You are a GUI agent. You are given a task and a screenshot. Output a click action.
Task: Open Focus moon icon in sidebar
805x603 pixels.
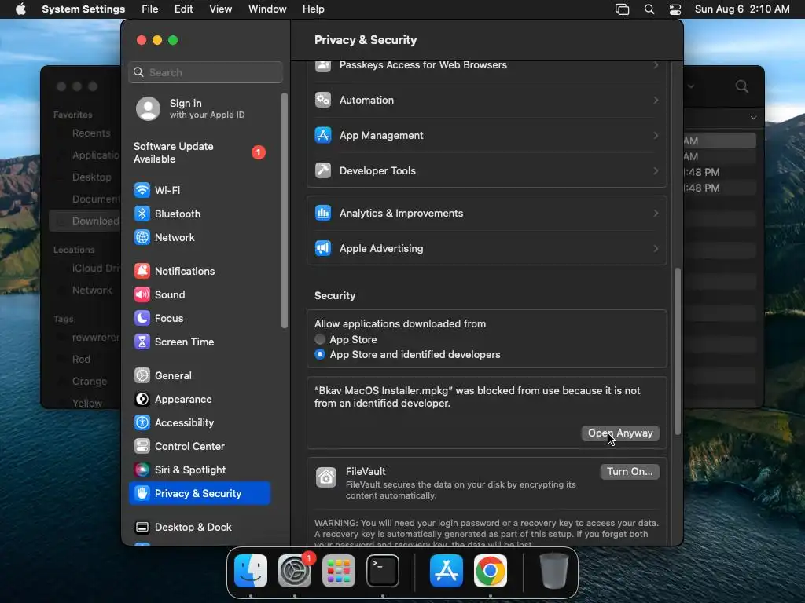(x=142, y=319)
